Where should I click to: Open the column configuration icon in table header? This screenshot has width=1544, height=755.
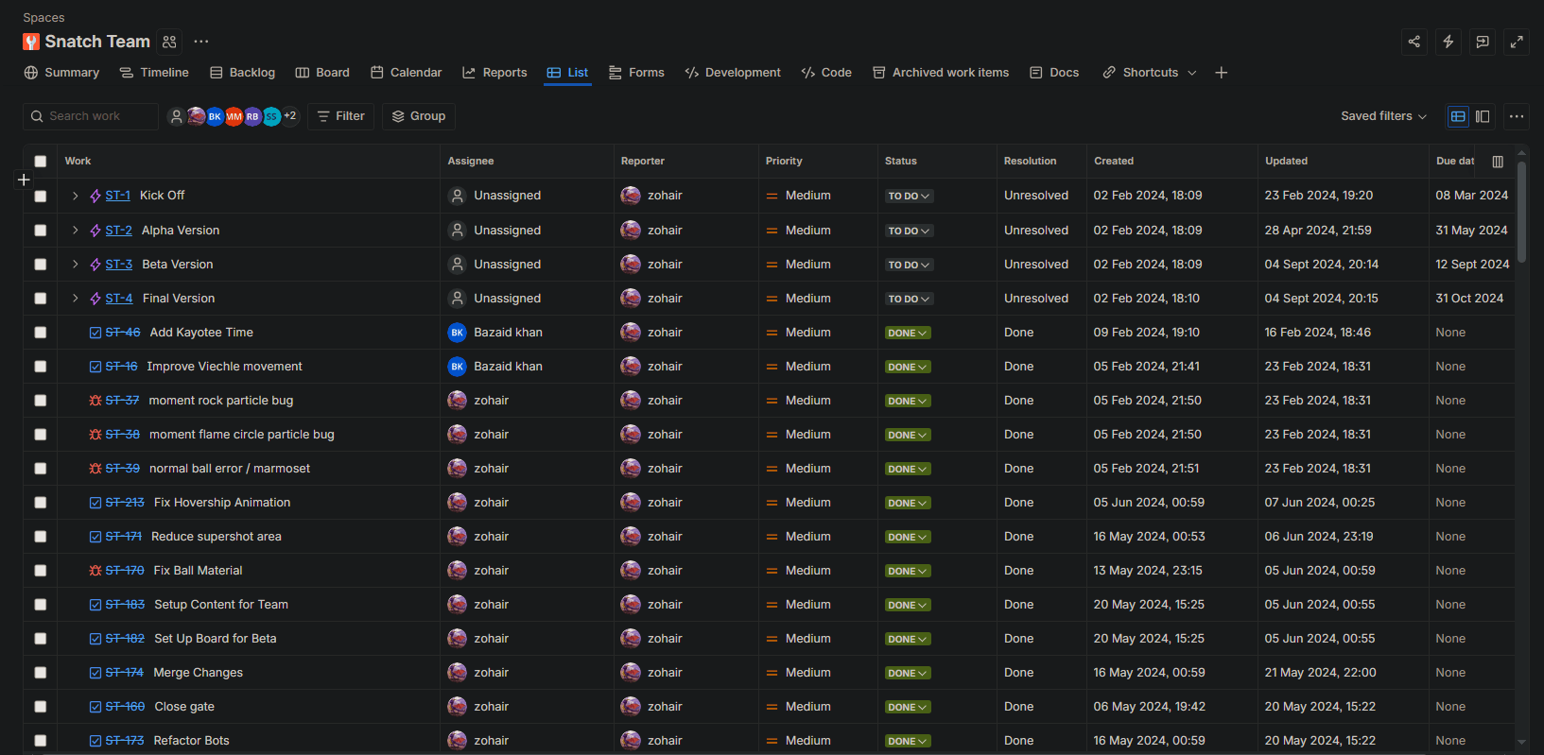[x=1498, y=162]
